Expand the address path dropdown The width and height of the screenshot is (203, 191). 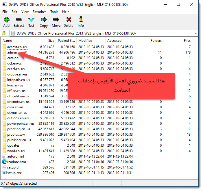click(195, 33)
